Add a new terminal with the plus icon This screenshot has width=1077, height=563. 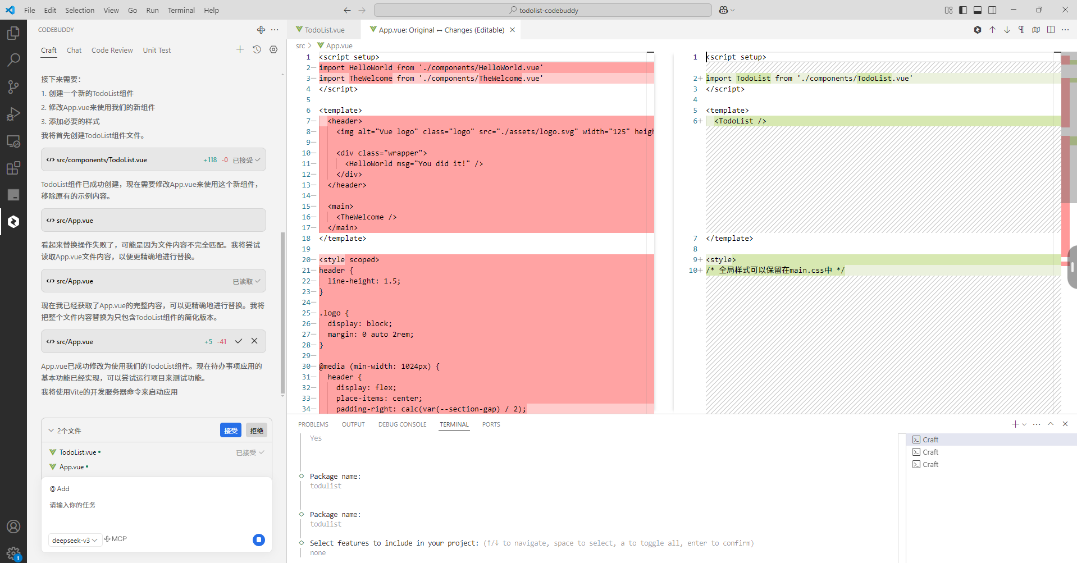tap(1015, 424)
